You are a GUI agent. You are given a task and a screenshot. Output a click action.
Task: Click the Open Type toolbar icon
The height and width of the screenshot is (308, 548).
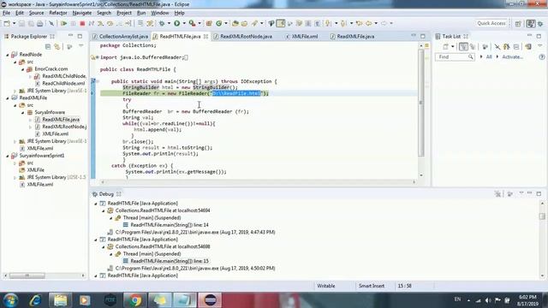pyautogui.click(x=235, y=23)
